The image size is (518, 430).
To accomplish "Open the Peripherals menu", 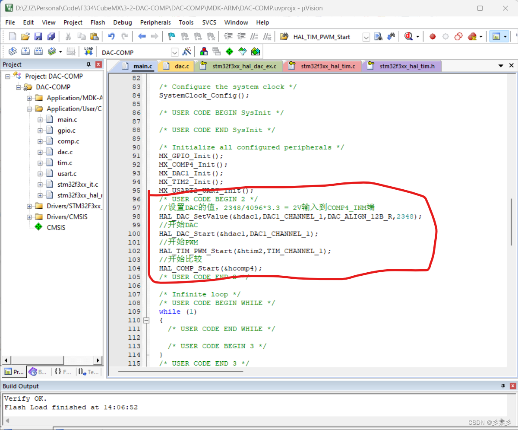I will (155, 22).
